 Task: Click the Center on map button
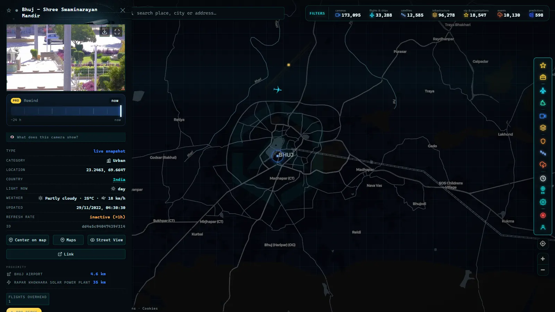click(28, 240)
